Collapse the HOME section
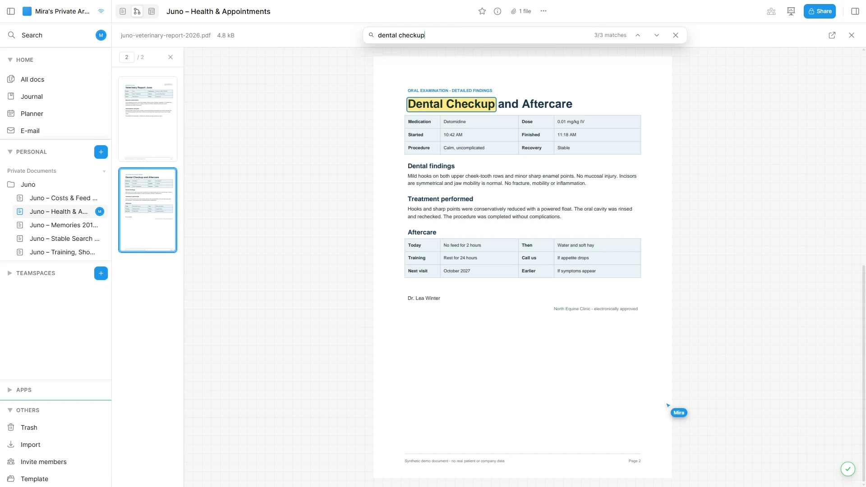 click(x=10, y=60)
